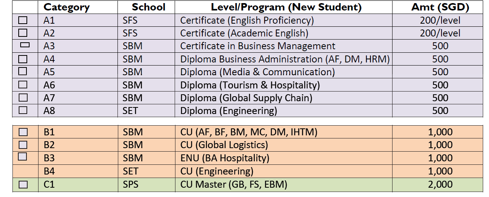Select the Level/Program (New Student) header cell

coord(286,7)
